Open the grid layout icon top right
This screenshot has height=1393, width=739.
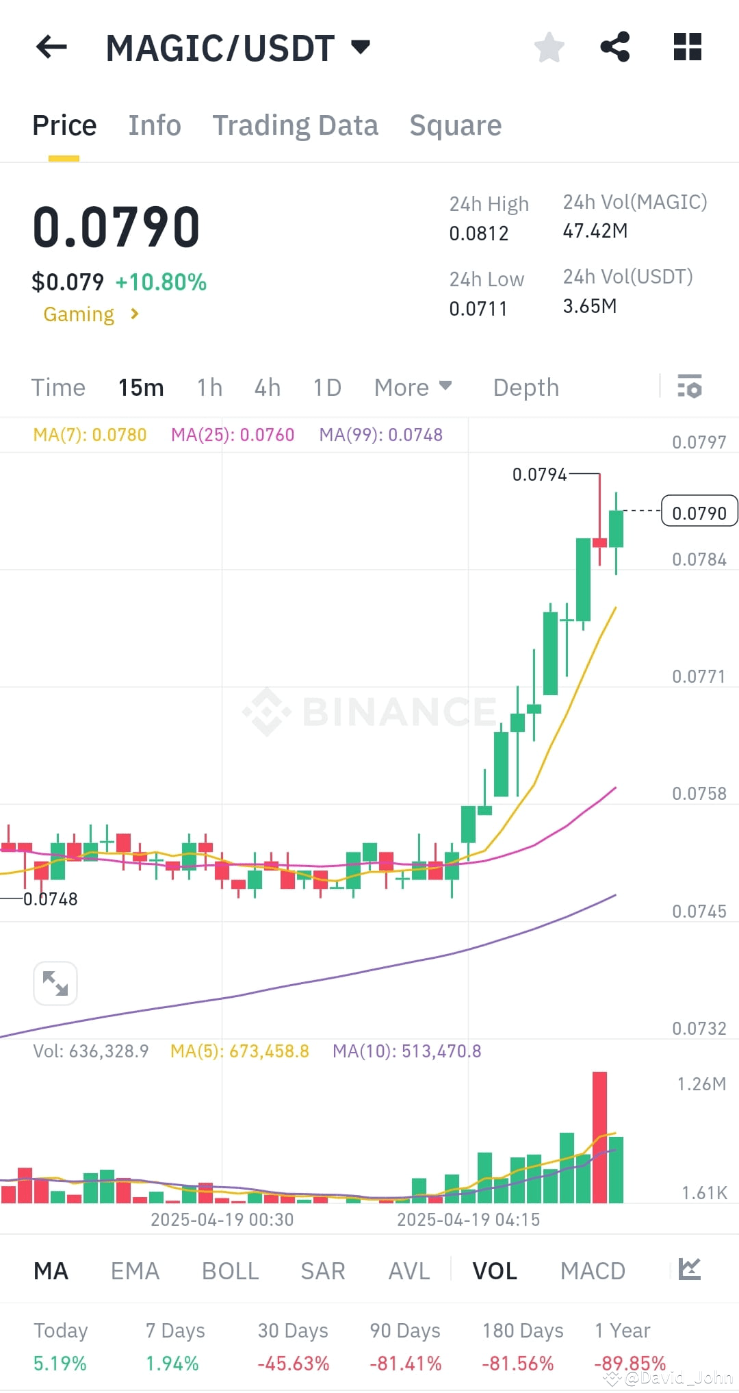pyautogui.click(x=686, y=47)
